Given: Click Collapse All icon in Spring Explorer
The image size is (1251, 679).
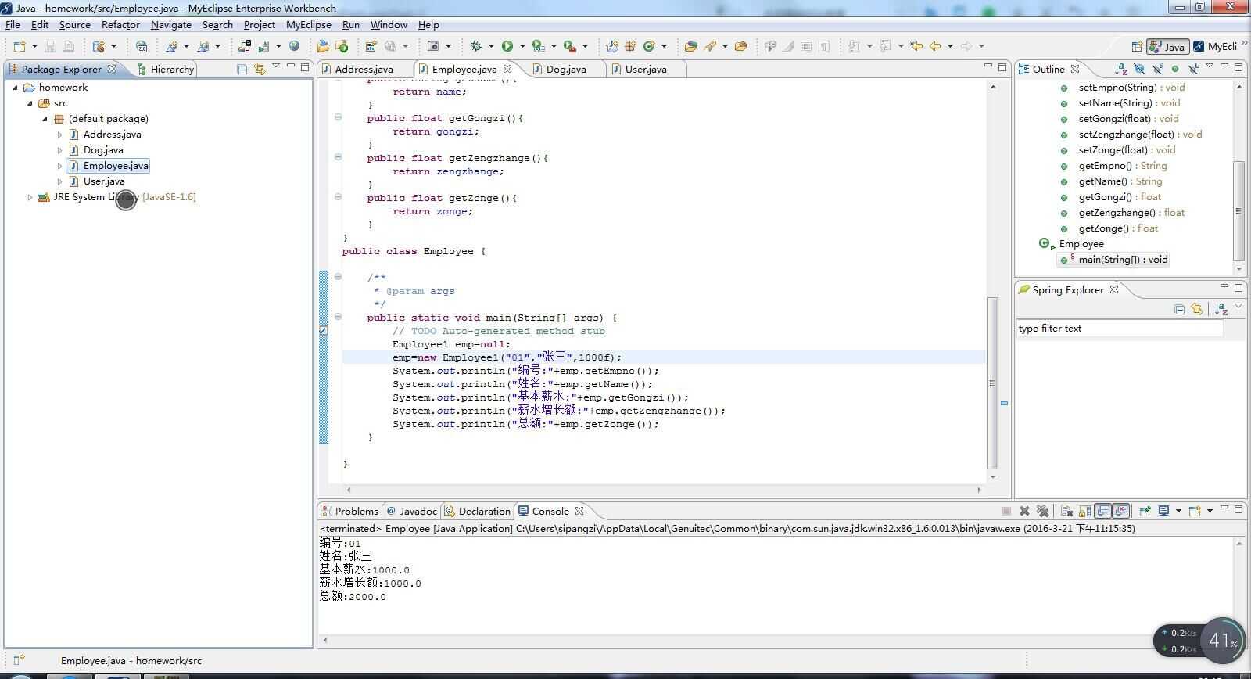Looking at the screenshot, I should coord(1179,310).
